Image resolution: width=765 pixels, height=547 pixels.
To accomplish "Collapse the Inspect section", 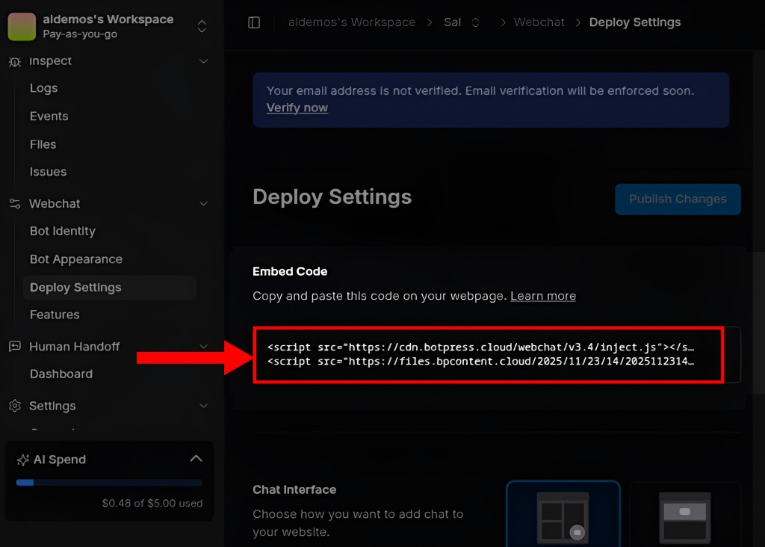I will click(203, 61).
